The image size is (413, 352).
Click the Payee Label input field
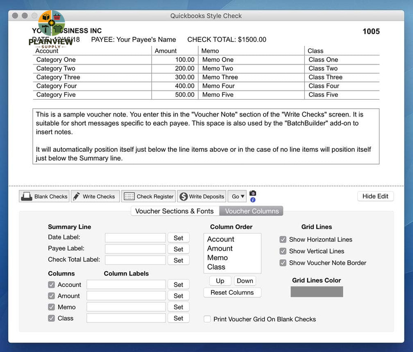[x=135, y=249]
